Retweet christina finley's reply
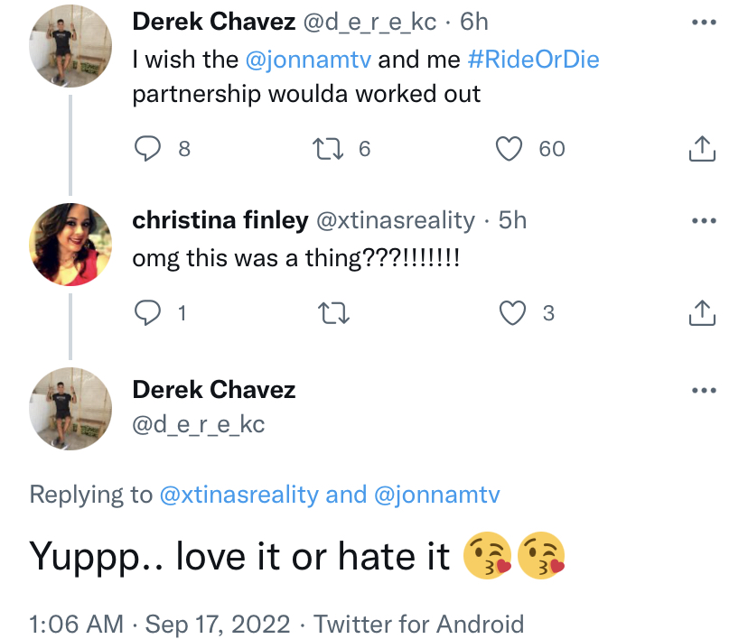The image size is (748, 639). click(333, 313)
